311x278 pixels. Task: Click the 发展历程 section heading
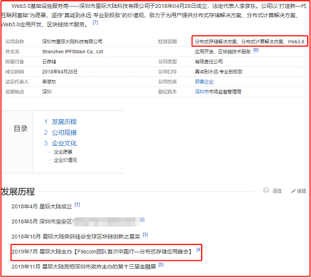click(x=18, y=191)
